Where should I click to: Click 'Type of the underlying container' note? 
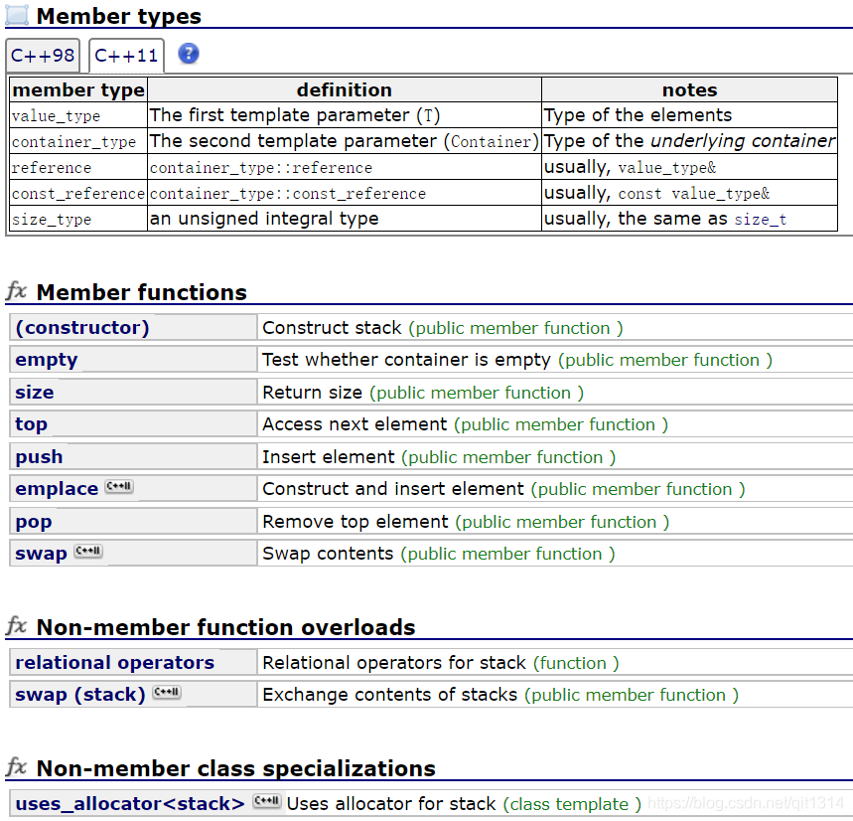click(689, 141)
